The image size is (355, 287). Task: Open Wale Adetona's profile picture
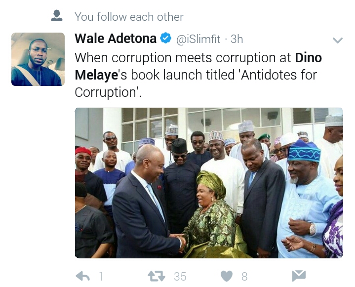pyautogui.click(x=38, y=59)
